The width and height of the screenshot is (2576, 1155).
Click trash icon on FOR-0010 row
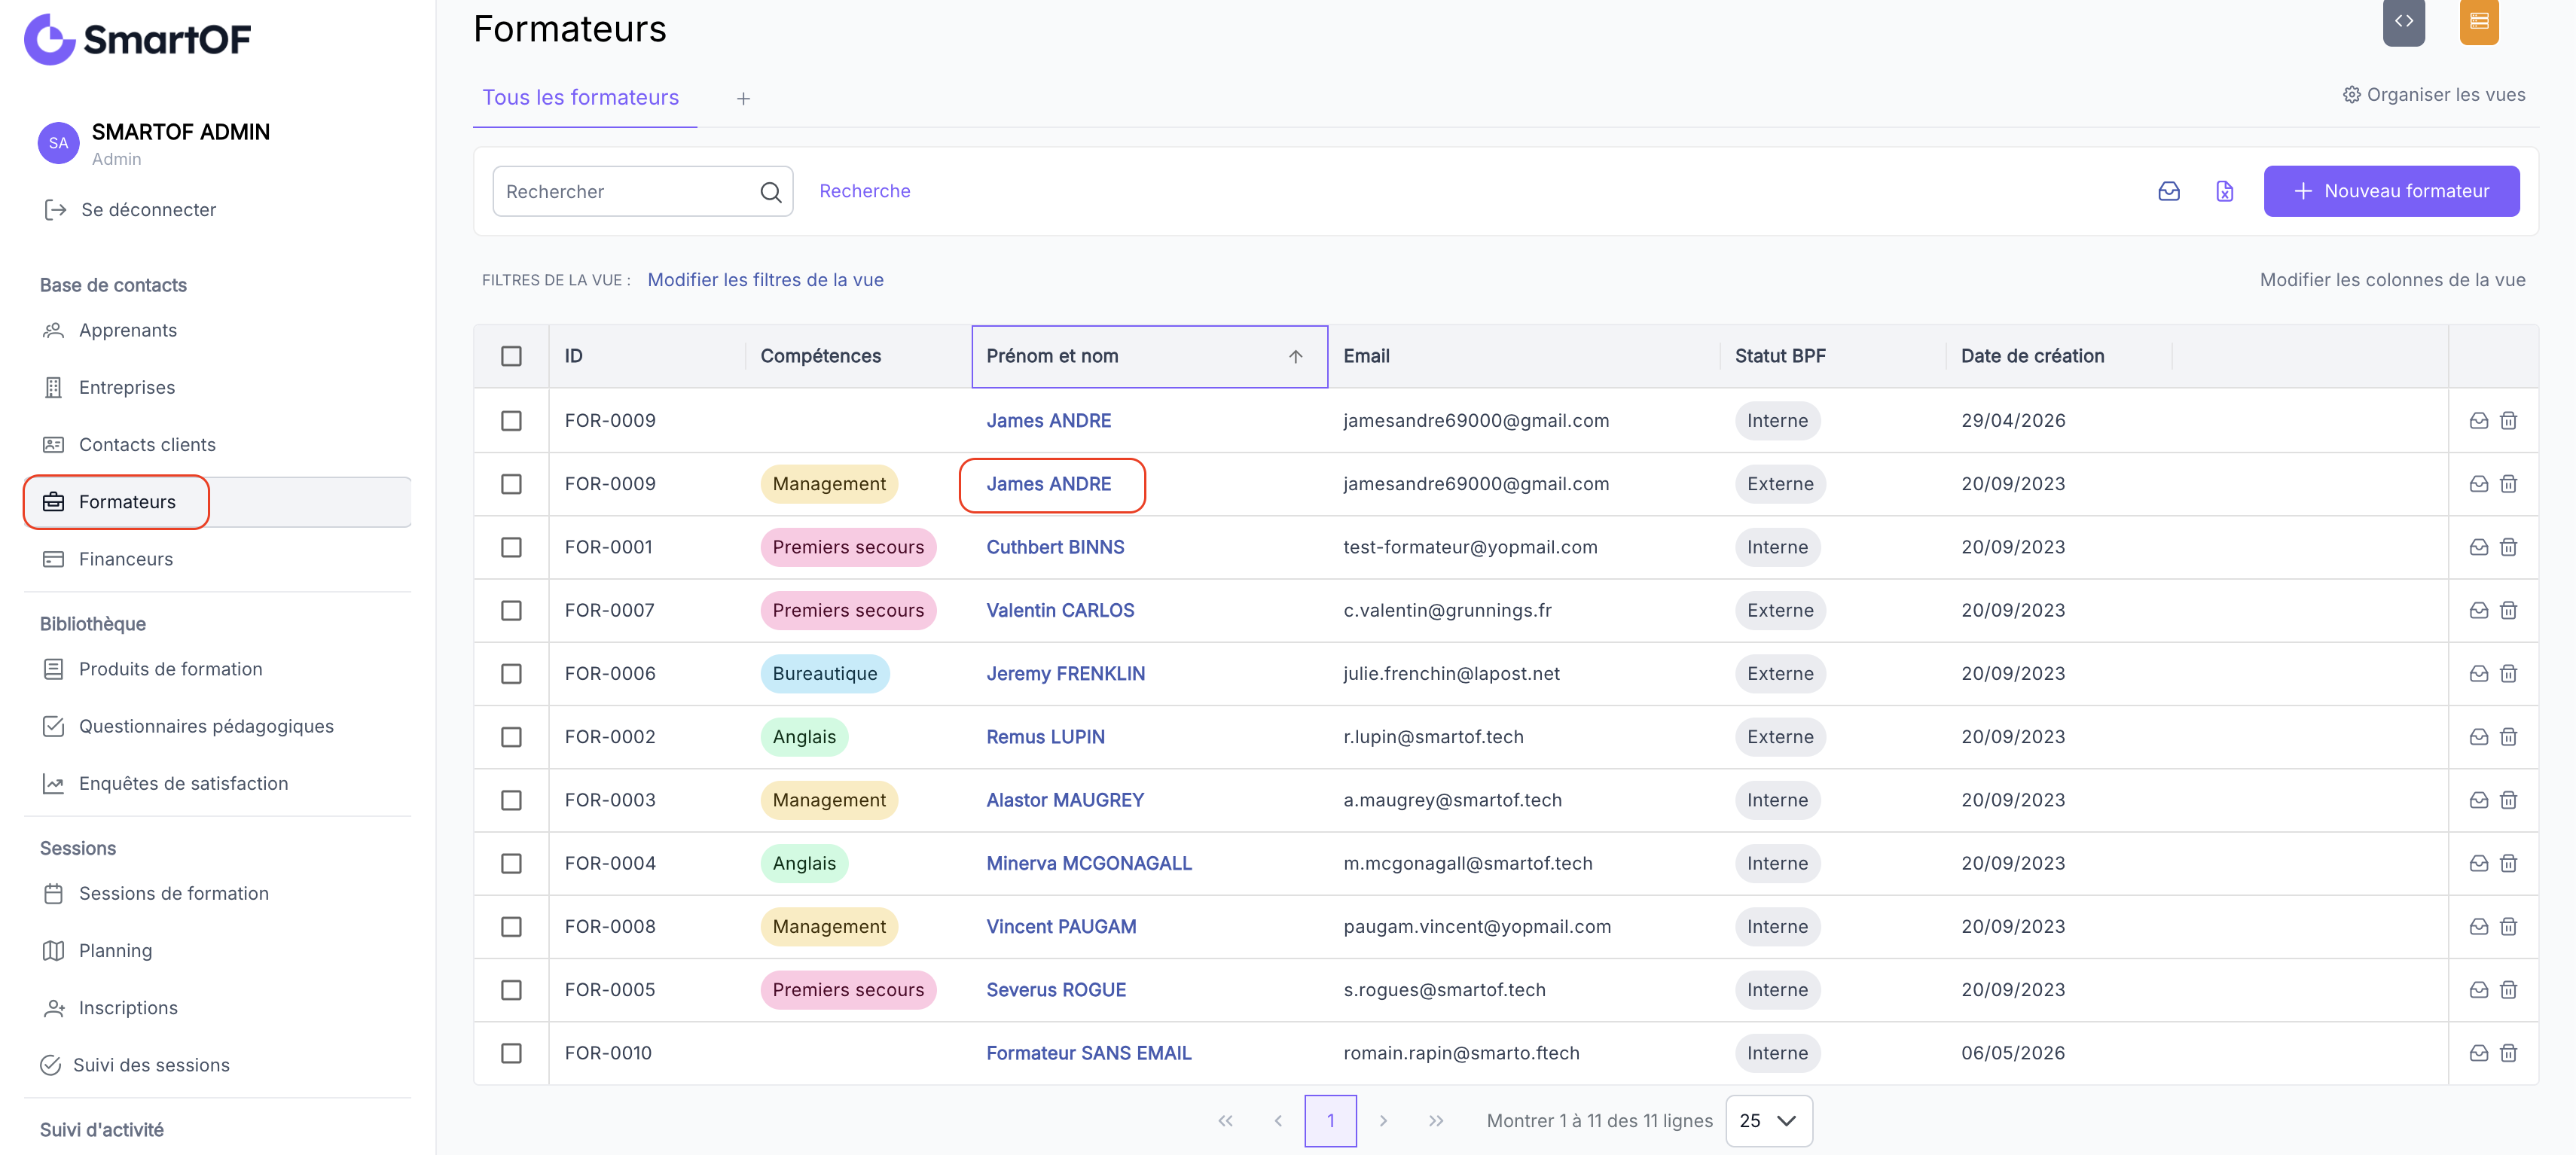[2508, 1053]
